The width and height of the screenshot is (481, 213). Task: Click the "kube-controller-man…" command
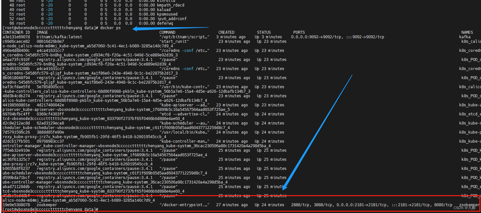pyautogui.click(x=184, y=141)
